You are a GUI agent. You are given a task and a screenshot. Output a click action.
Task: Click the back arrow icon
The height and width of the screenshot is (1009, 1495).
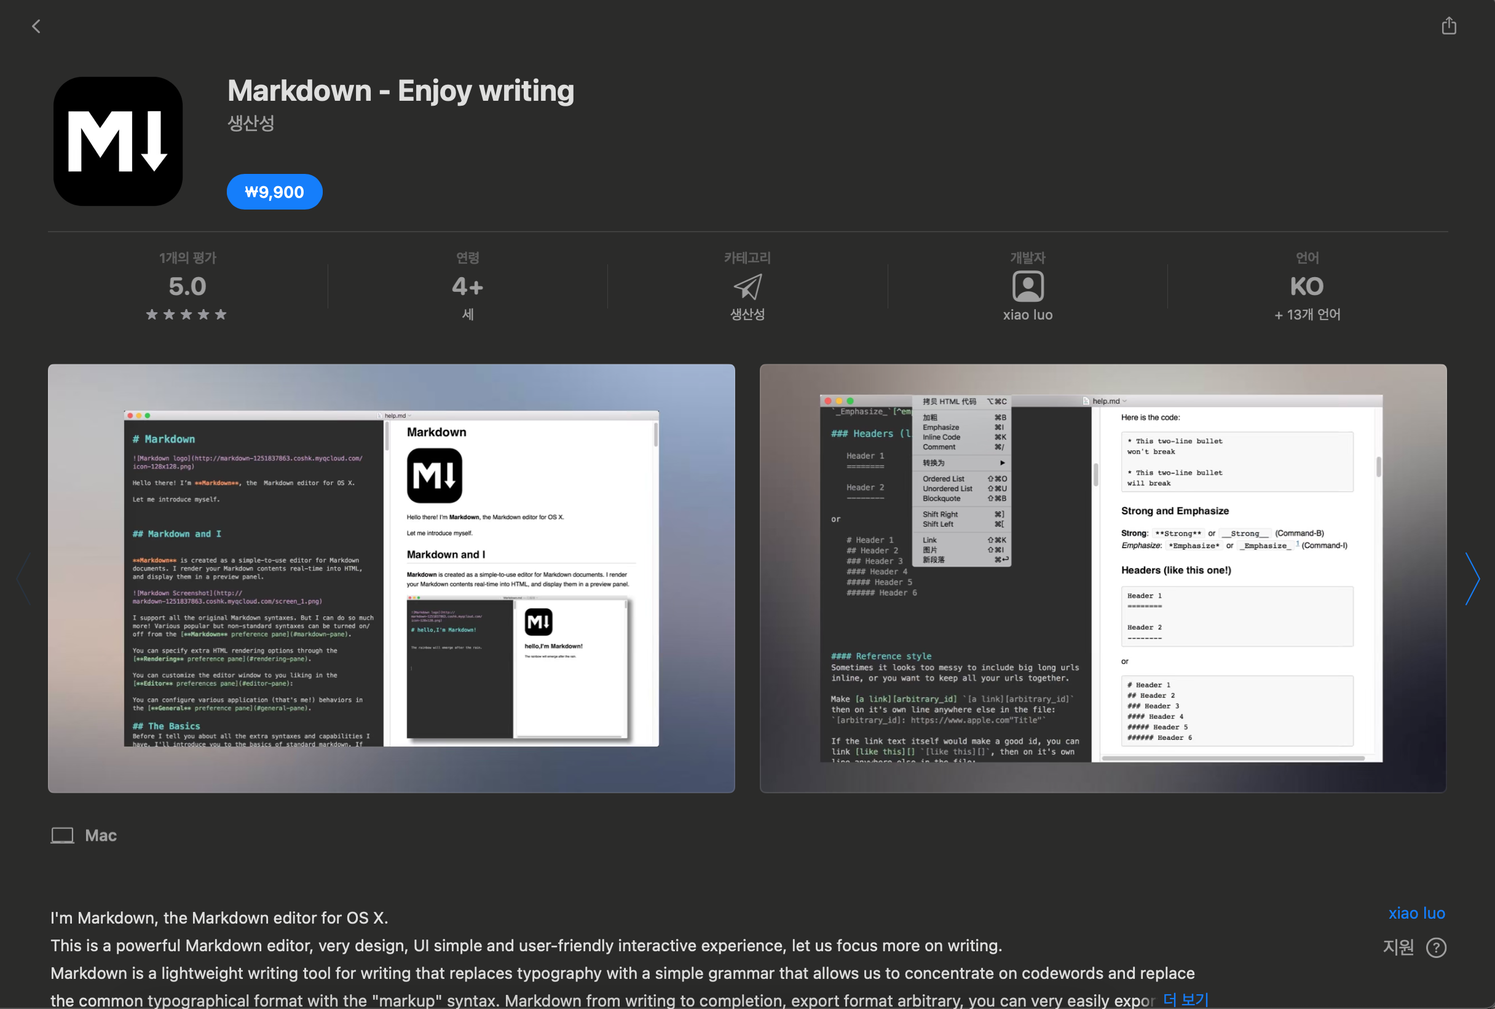click(37, 26)
